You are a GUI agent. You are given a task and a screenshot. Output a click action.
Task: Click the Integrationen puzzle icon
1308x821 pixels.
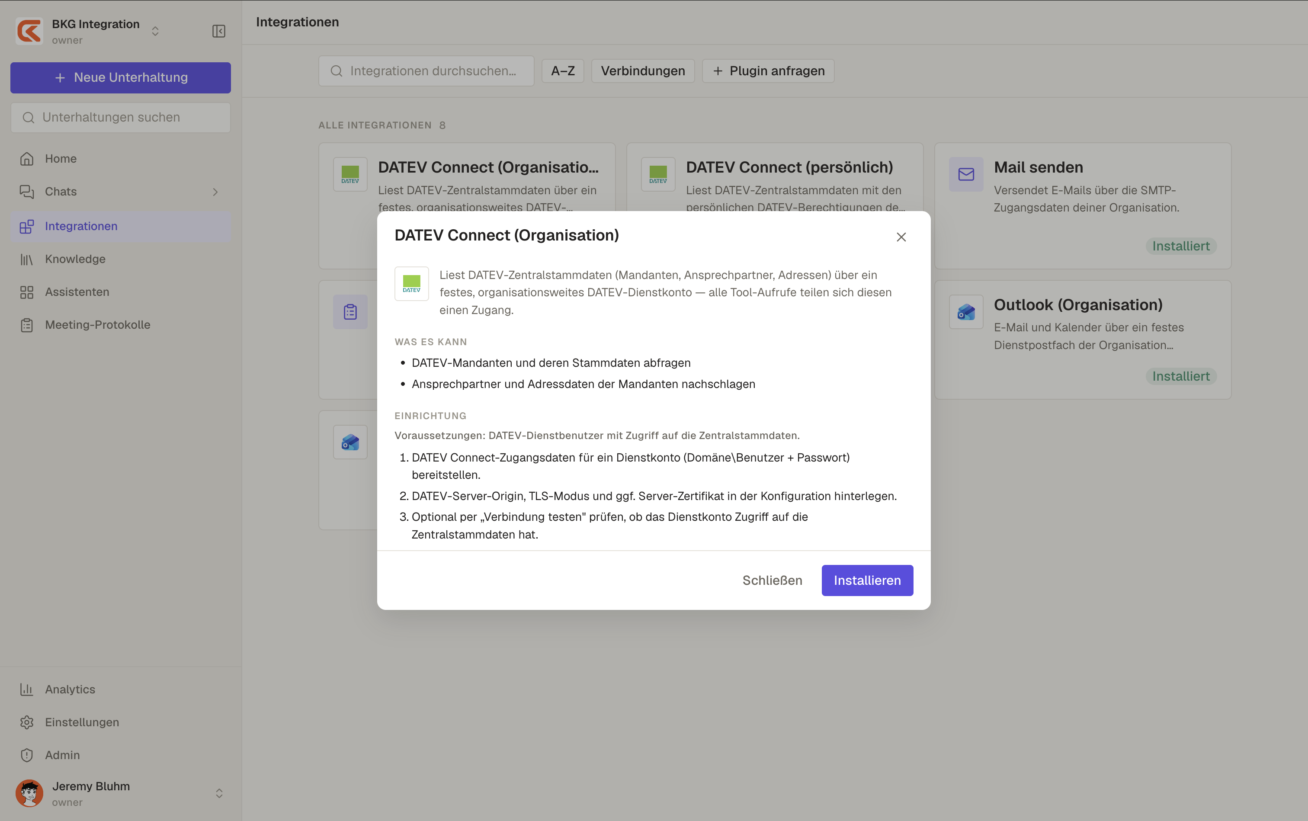pos(27,226)
